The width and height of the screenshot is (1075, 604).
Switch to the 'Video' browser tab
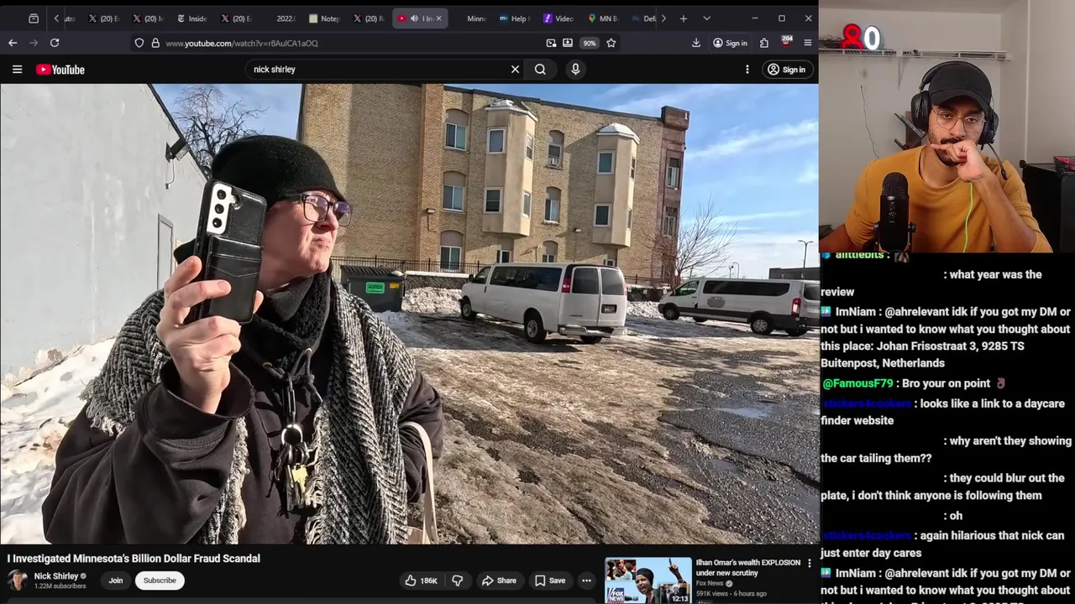tap(558, 18)
